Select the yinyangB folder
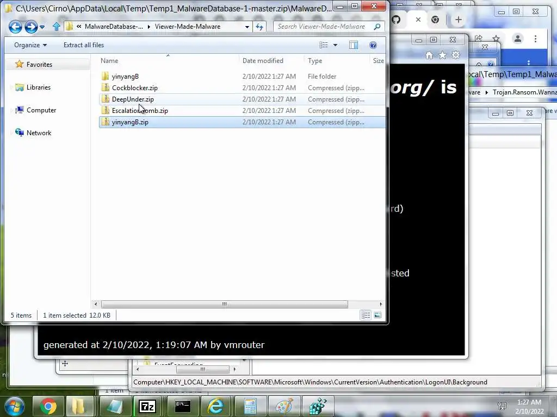The image size is (557, 417). pyautogui.click(x=125, y=76)
